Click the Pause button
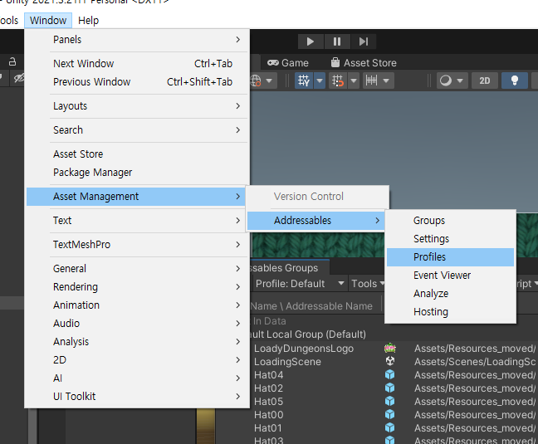The image size is (538, 444). 337,41
